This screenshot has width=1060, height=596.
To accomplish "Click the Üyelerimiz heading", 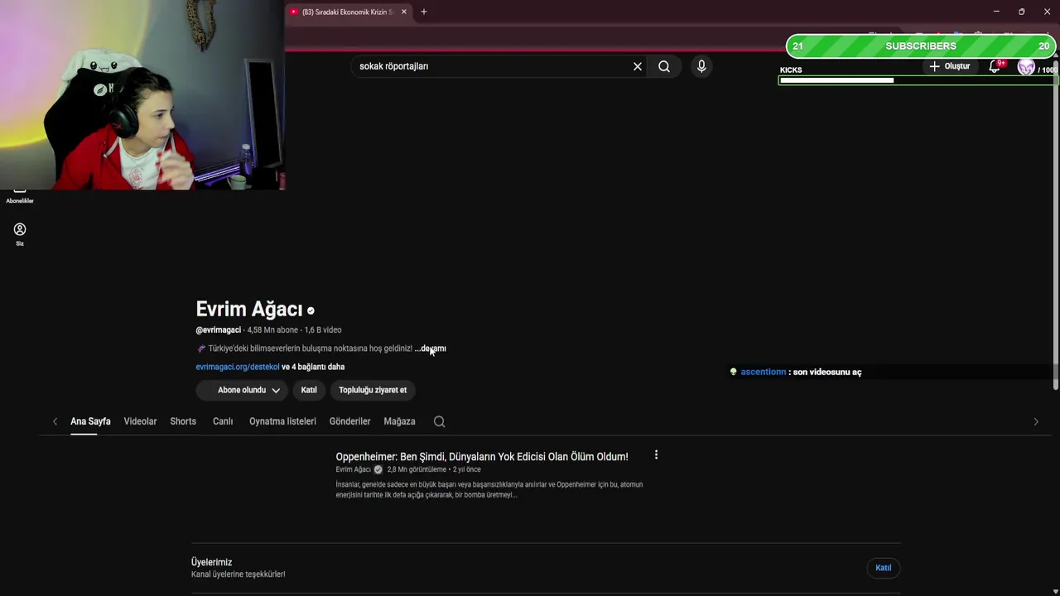I will pyautogui.click(x=212, y=562).
